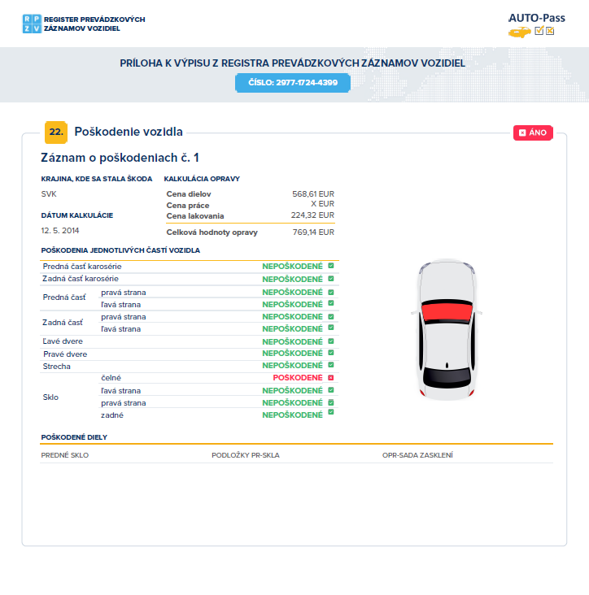589x595 pixels.
Task: Click green check for Predná časť karosérie
Action: (x=331, y=266)
